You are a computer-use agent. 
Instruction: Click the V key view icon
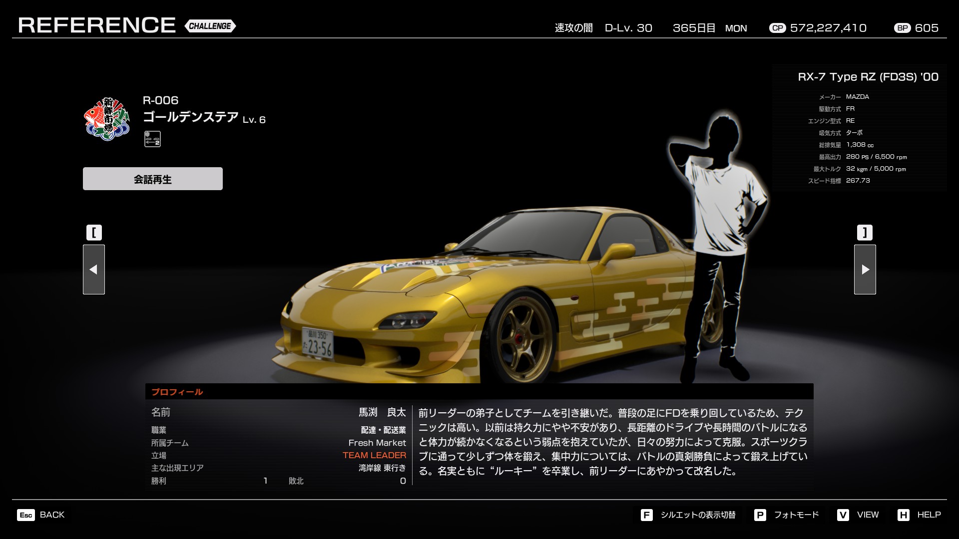point(843,515)
